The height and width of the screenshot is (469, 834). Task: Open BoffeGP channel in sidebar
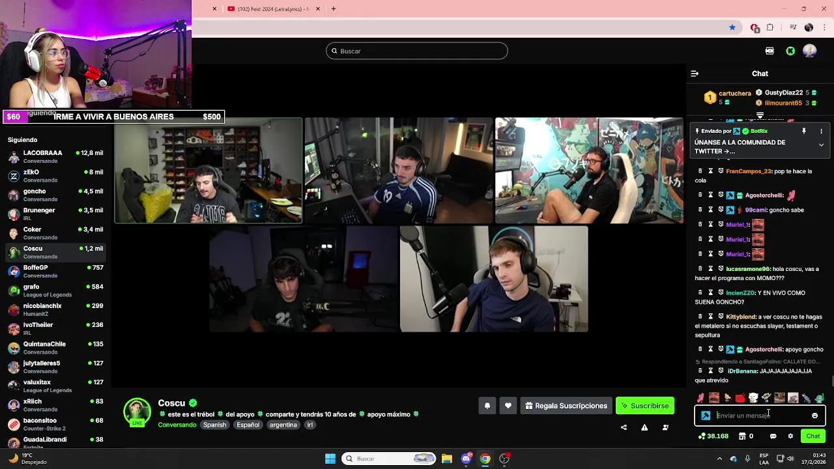pyautogui.click(x=55, y=271)
